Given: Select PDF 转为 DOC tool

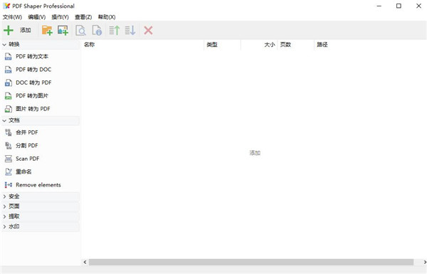Looking at the screenshot, I should (33, 70).
